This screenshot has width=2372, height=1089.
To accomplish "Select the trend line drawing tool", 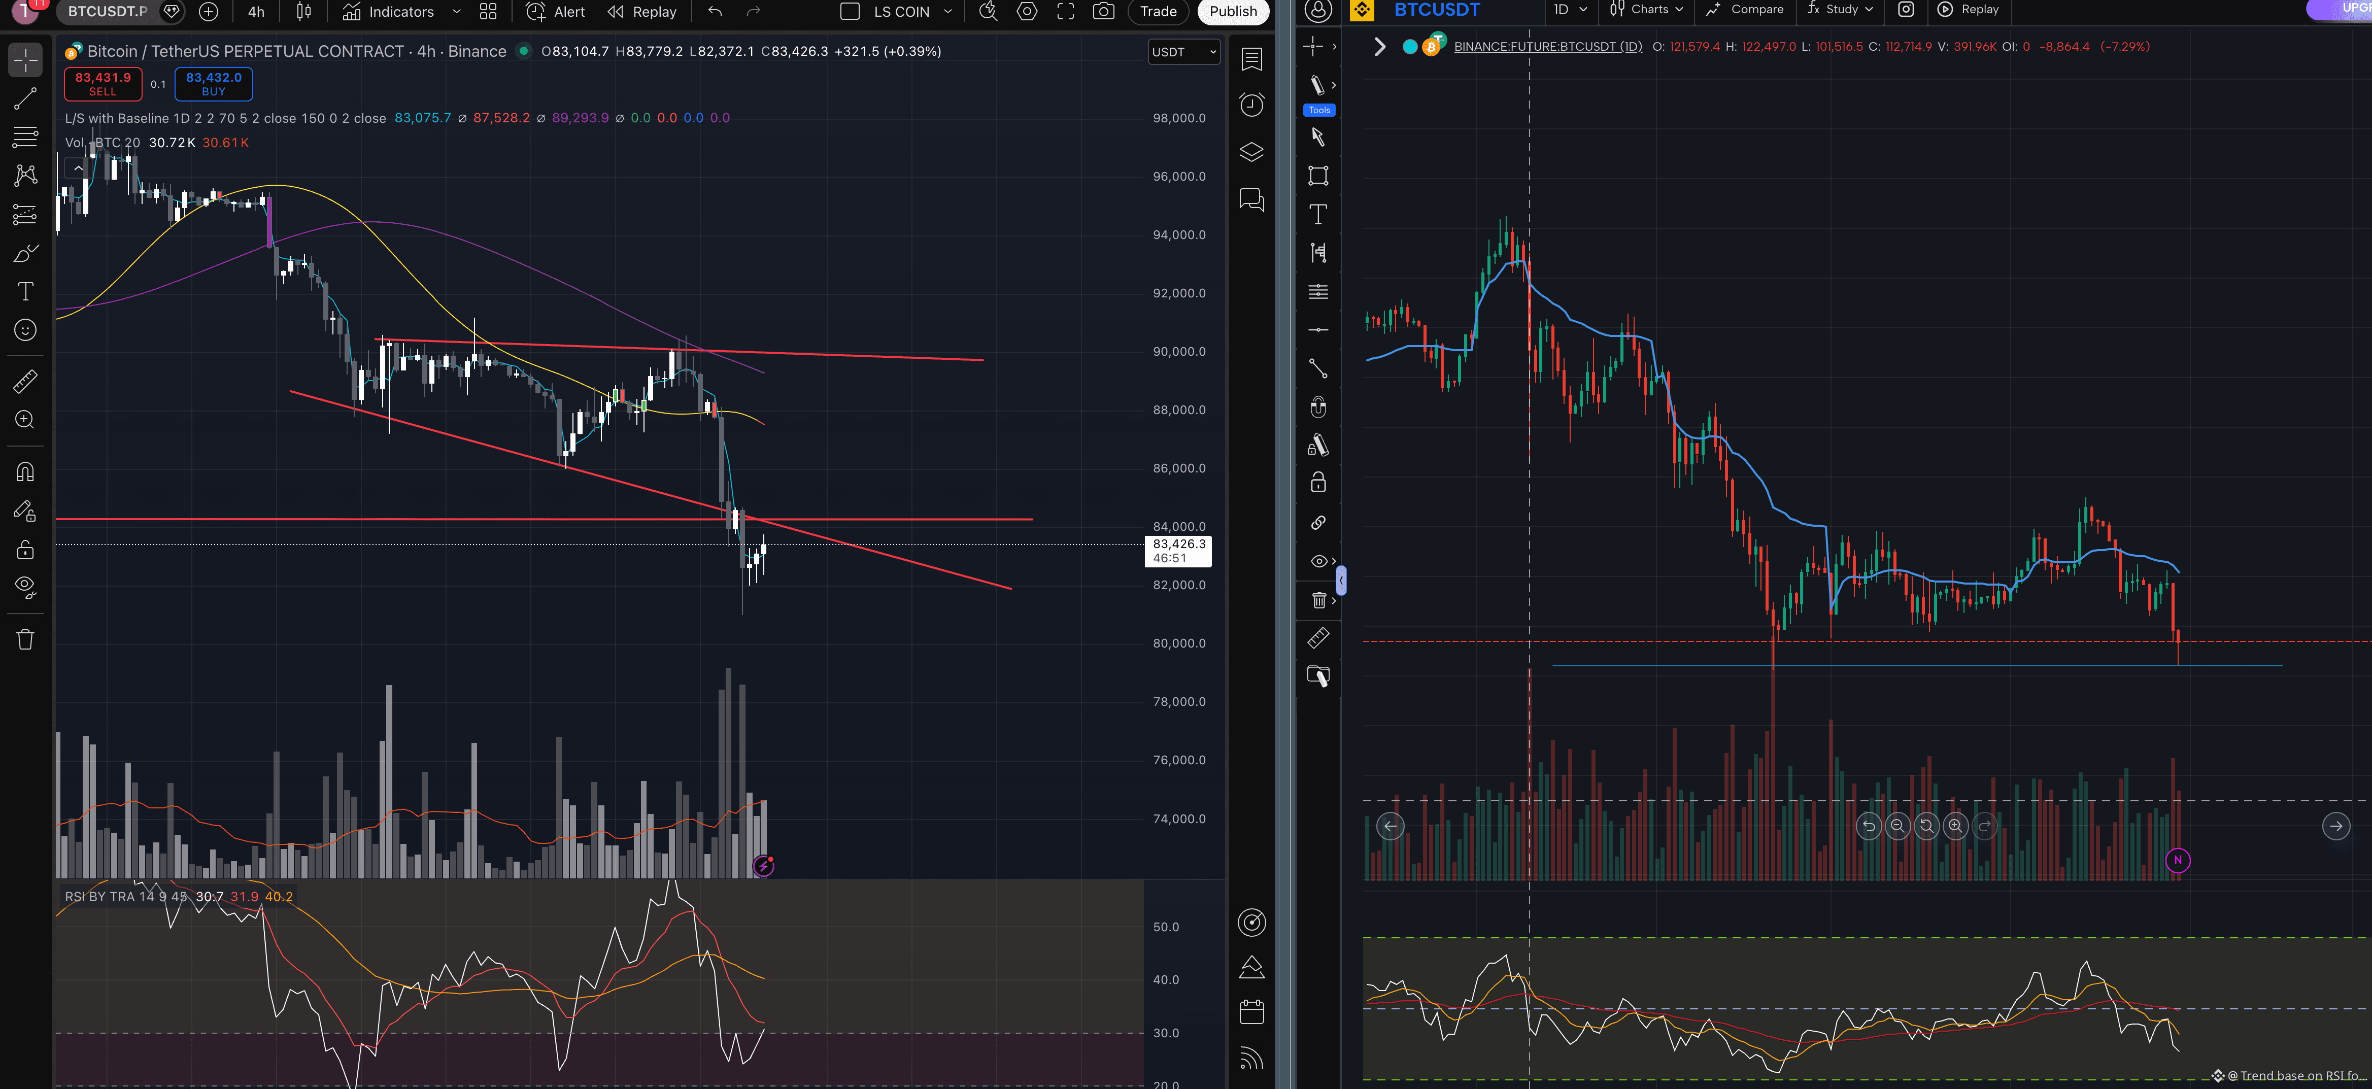I will 25,98.
